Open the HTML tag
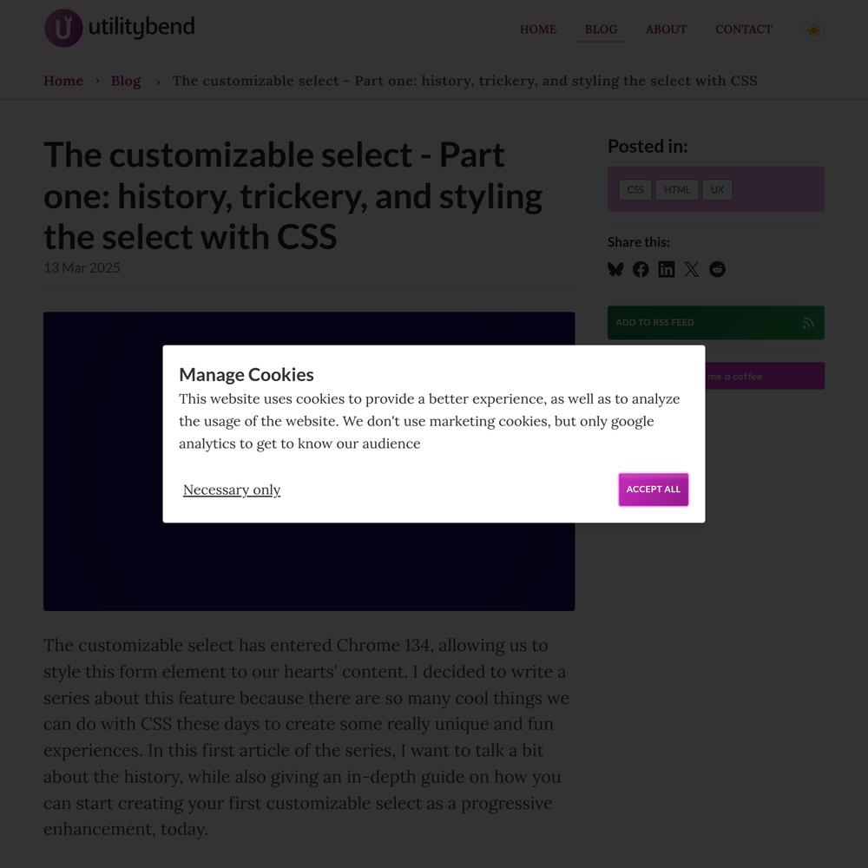 click(x=677, y=190)
